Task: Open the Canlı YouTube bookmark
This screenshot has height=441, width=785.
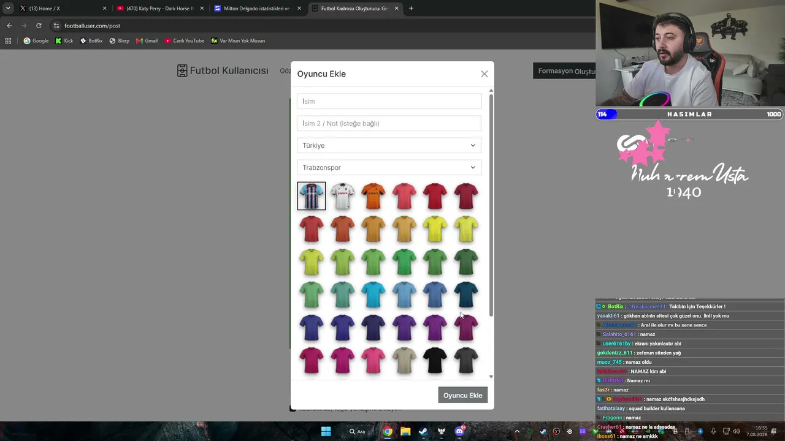Action: (x=185, y=41)
